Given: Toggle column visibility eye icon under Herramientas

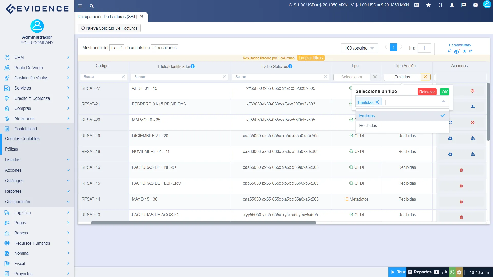Looking at the screenshot, I should point(457,52).
